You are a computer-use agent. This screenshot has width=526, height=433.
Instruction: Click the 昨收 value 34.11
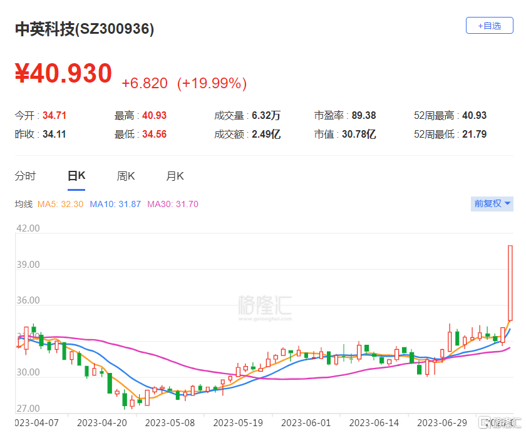click(x=54, y=135)
